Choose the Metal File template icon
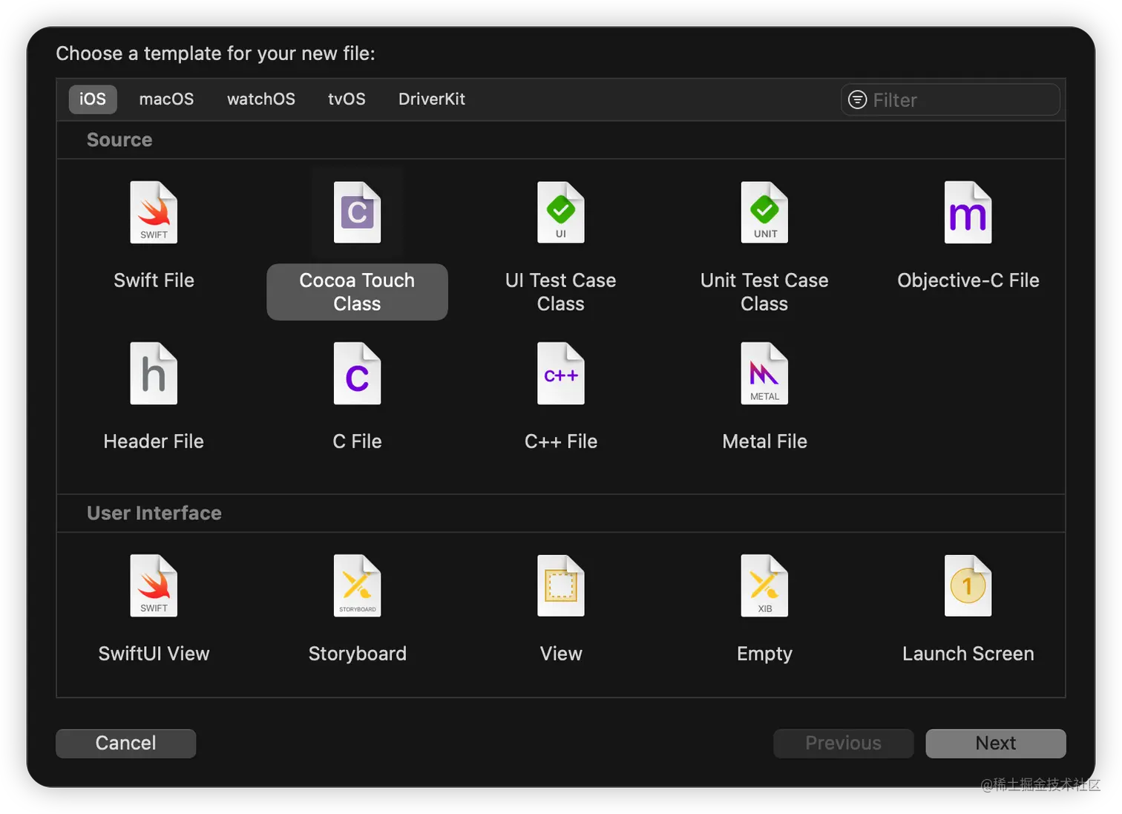The height and width of the screenshot is (814, 1122). tap(764, 374)
